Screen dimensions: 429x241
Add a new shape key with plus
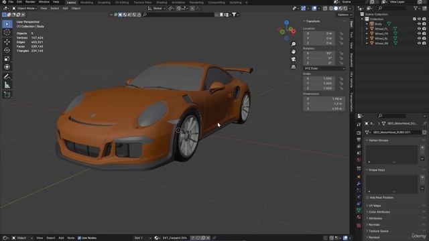click(x=422, y=177)
